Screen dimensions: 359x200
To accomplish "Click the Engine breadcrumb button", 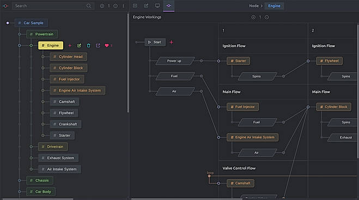I will (x=274, y=6).
